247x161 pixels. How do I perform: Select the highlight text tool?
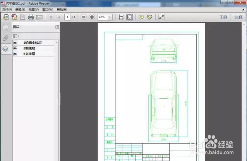(149, 17)
